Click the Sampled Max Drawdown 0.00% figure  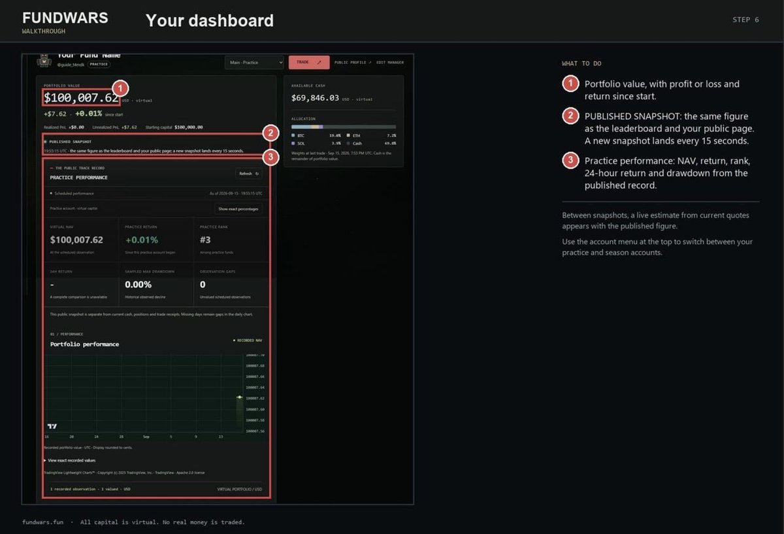coord(139,285)
